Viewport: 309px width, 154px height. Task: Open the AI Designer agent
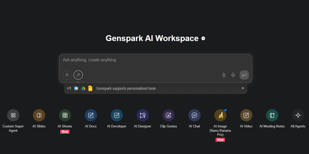click(x=143, y=115)
